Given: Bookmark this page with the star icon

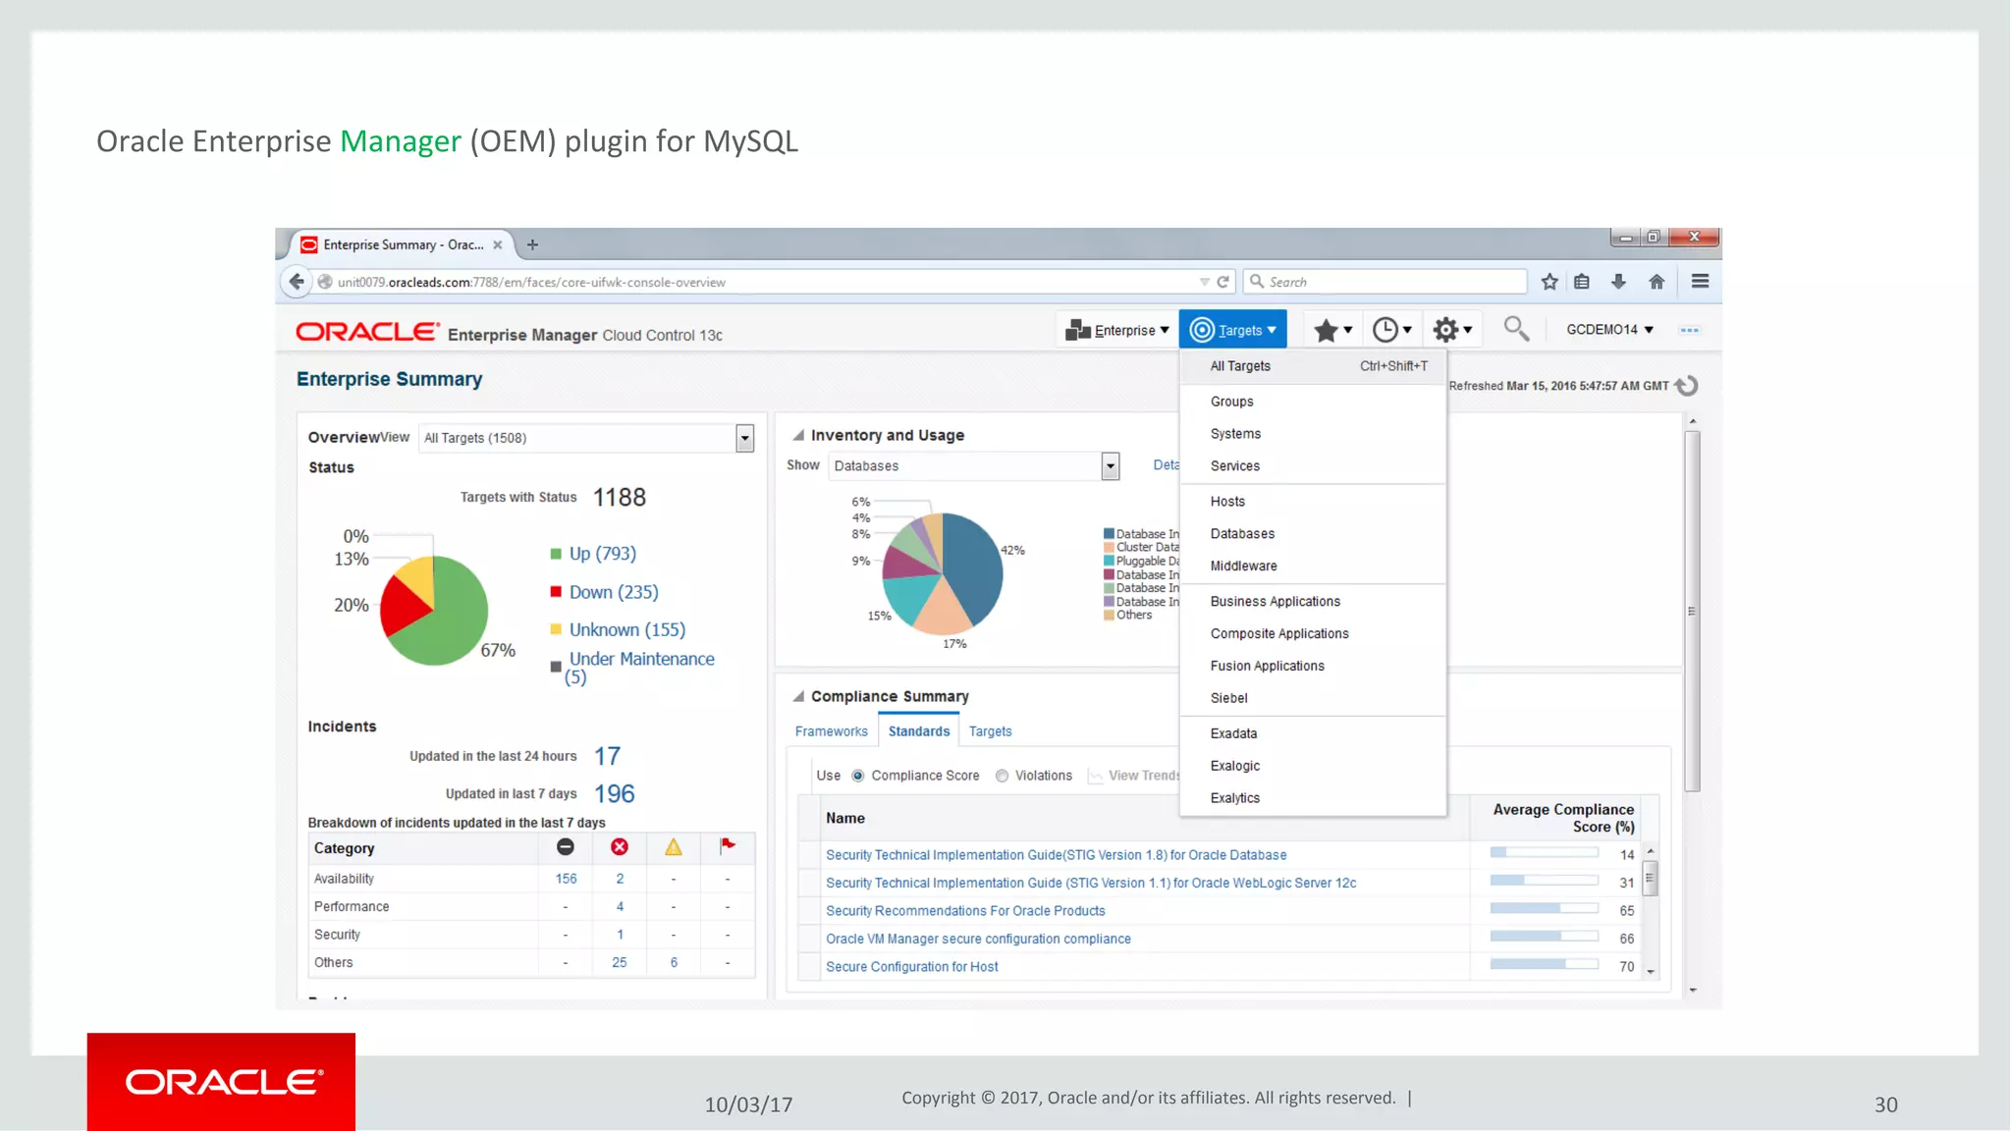Looking at the screenshot, I should (1549, 282).
